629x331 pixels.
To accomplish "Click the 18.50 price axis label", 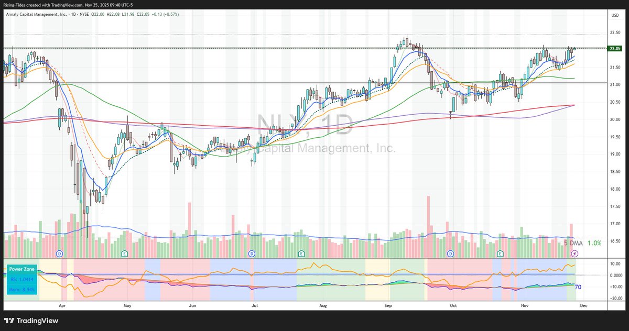I will pos(615,171).
